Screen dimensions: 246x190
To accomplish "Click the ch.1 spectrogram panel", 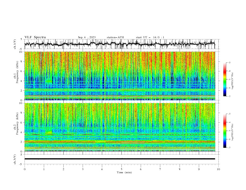I will [120, 76].
